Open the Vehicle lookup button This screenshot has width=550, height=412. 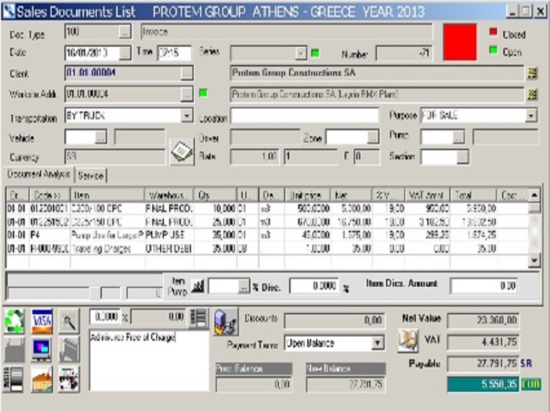point(101,137)
